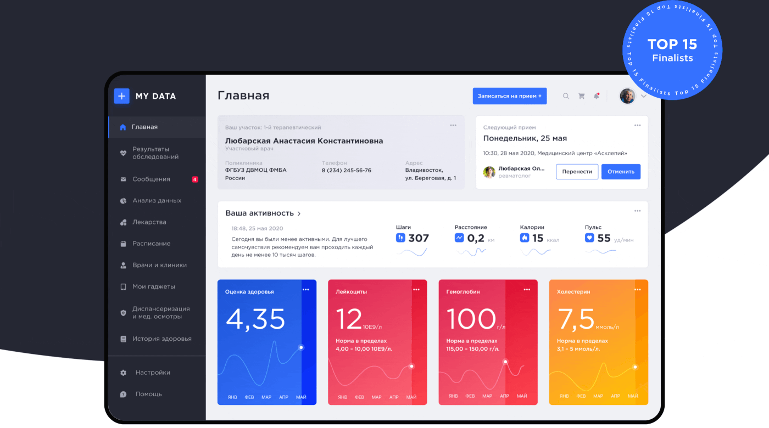
Task: Click the heart icon for Результаты обследований
Action: (123, 153)
